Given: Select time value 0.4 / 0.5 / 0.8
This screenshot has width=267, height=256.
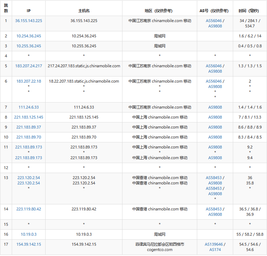Looking at the screenshot, I should 250,46.
